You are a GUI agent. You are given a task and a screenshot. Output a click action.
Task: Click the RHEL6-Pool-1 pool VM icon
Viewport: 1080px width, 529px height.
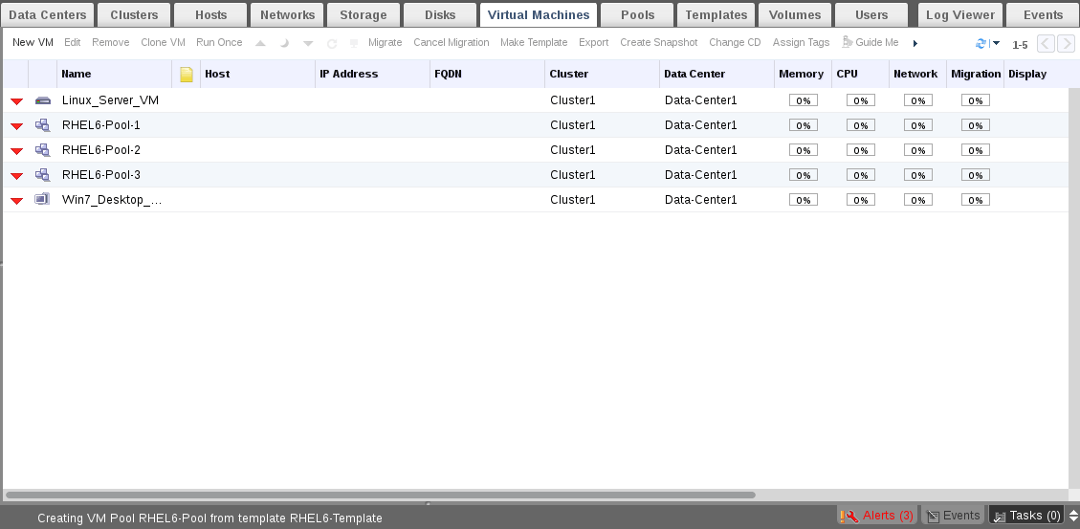click(x=42, y=125)
